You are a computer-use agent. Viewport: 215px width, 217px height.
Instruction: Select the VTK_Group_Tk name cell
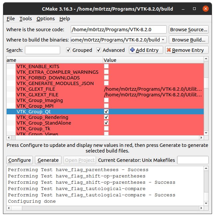pyautogui.click(x=59, y=129)
